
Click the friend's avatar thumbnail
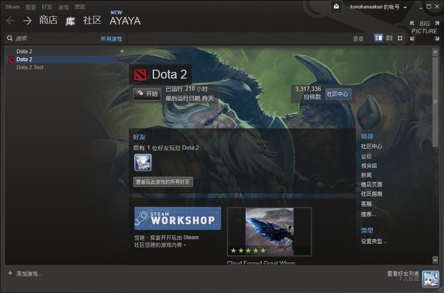[x=143, y=162]
